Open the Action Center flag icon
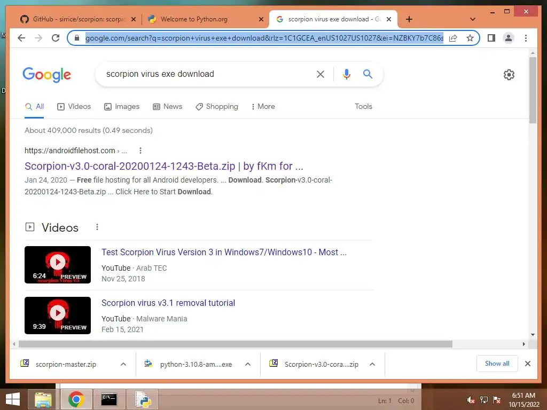This screenshot has width=547, height=410. click(496, 400)
